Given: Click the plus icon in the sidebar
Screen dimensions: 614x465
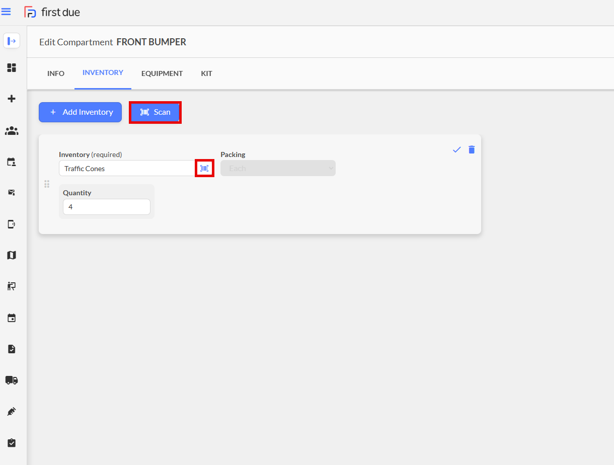Looking at the screenshot, I should pyautogui.click(x=12, y=99).
